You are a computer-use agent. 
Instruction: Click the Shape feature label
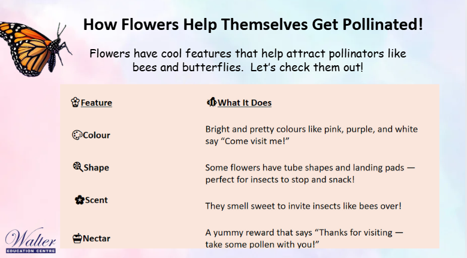(x=96, y=168)
